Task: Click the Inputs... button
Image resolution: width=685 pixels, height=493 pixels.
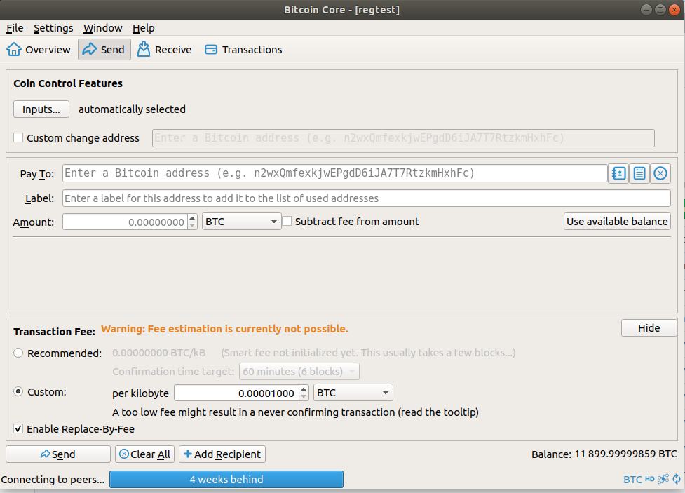Action: point(41,109)
